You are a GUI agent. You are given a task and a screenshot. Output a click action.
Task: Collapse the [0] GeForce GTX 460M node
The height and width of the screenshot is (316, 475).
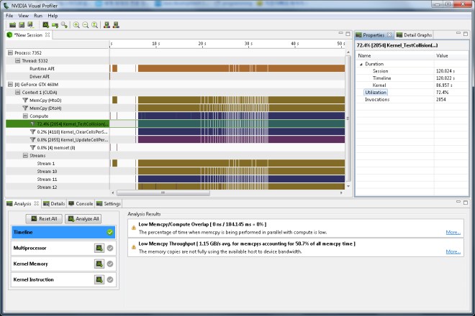pos(10,84)
